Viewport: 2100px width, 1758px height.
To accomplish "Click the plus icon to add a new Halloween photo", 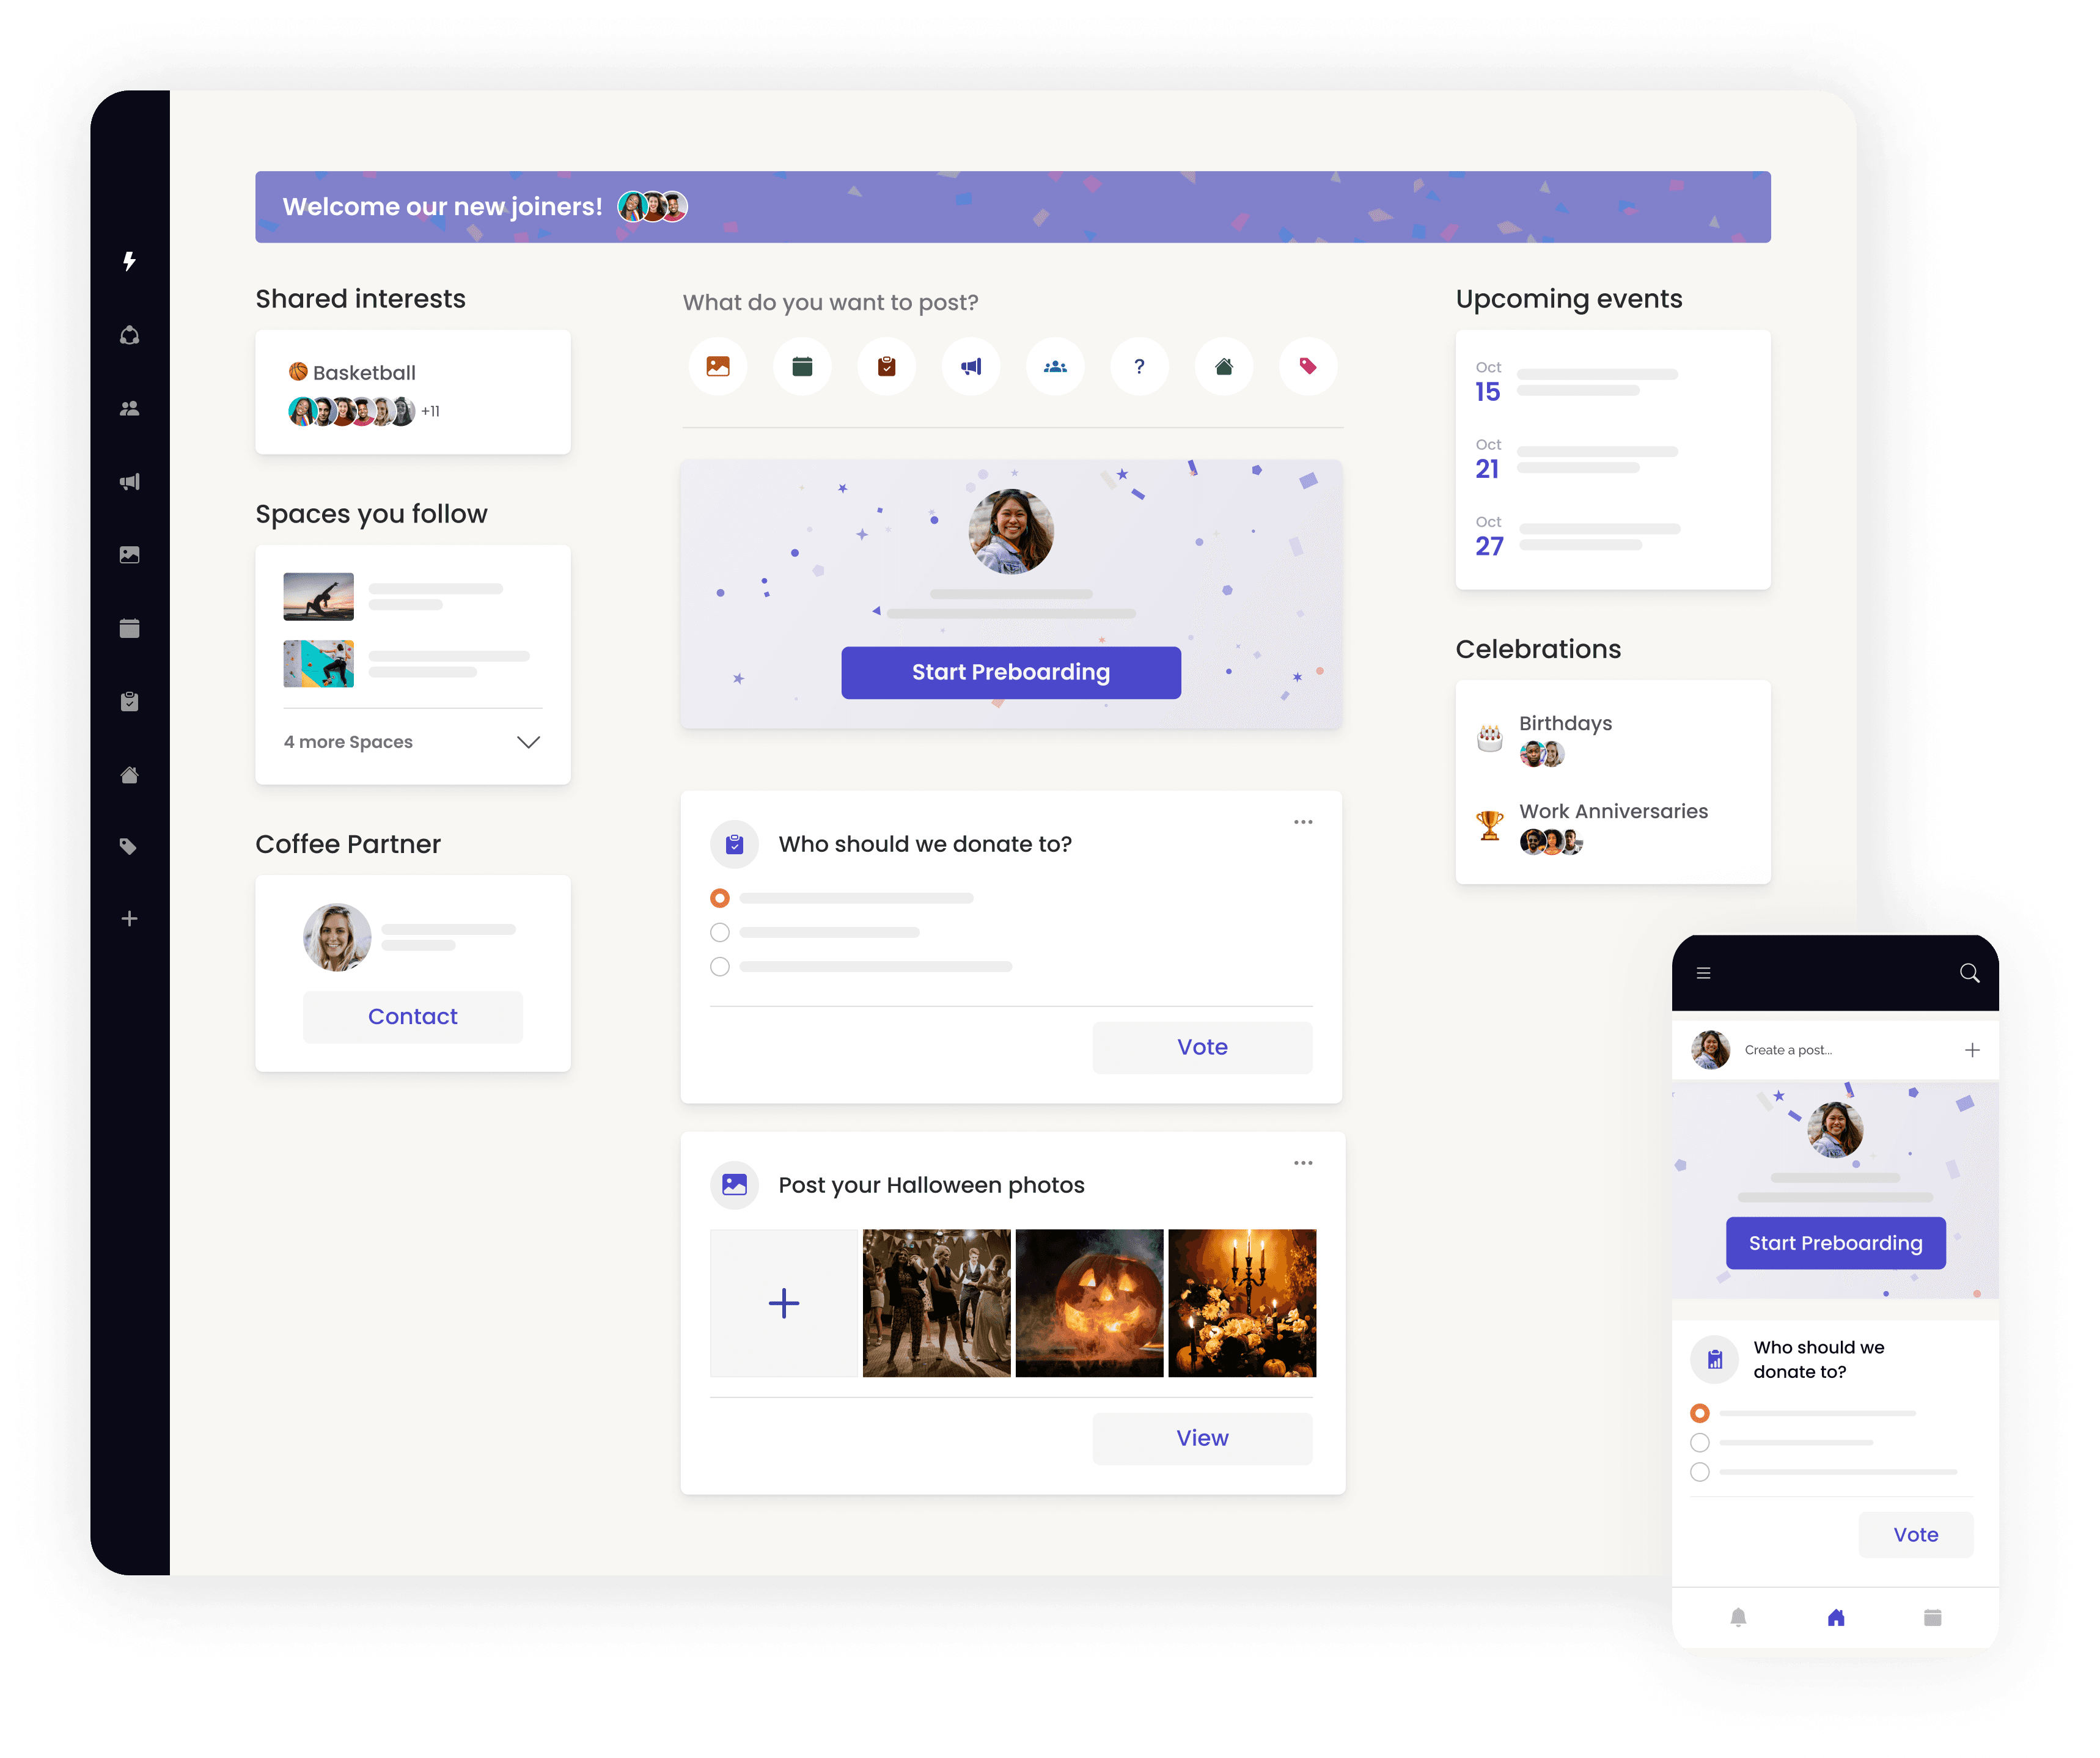I will pos(783,1303).
